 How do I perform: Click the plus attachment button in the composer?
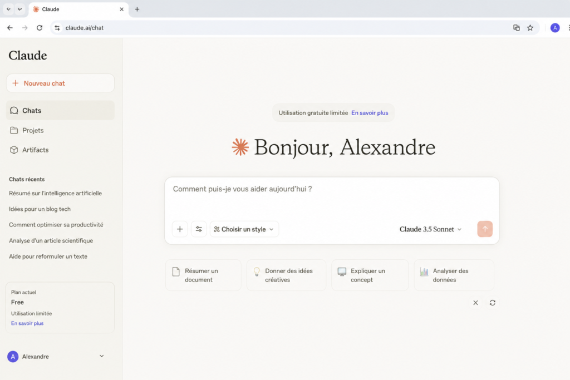coord(180,229)
